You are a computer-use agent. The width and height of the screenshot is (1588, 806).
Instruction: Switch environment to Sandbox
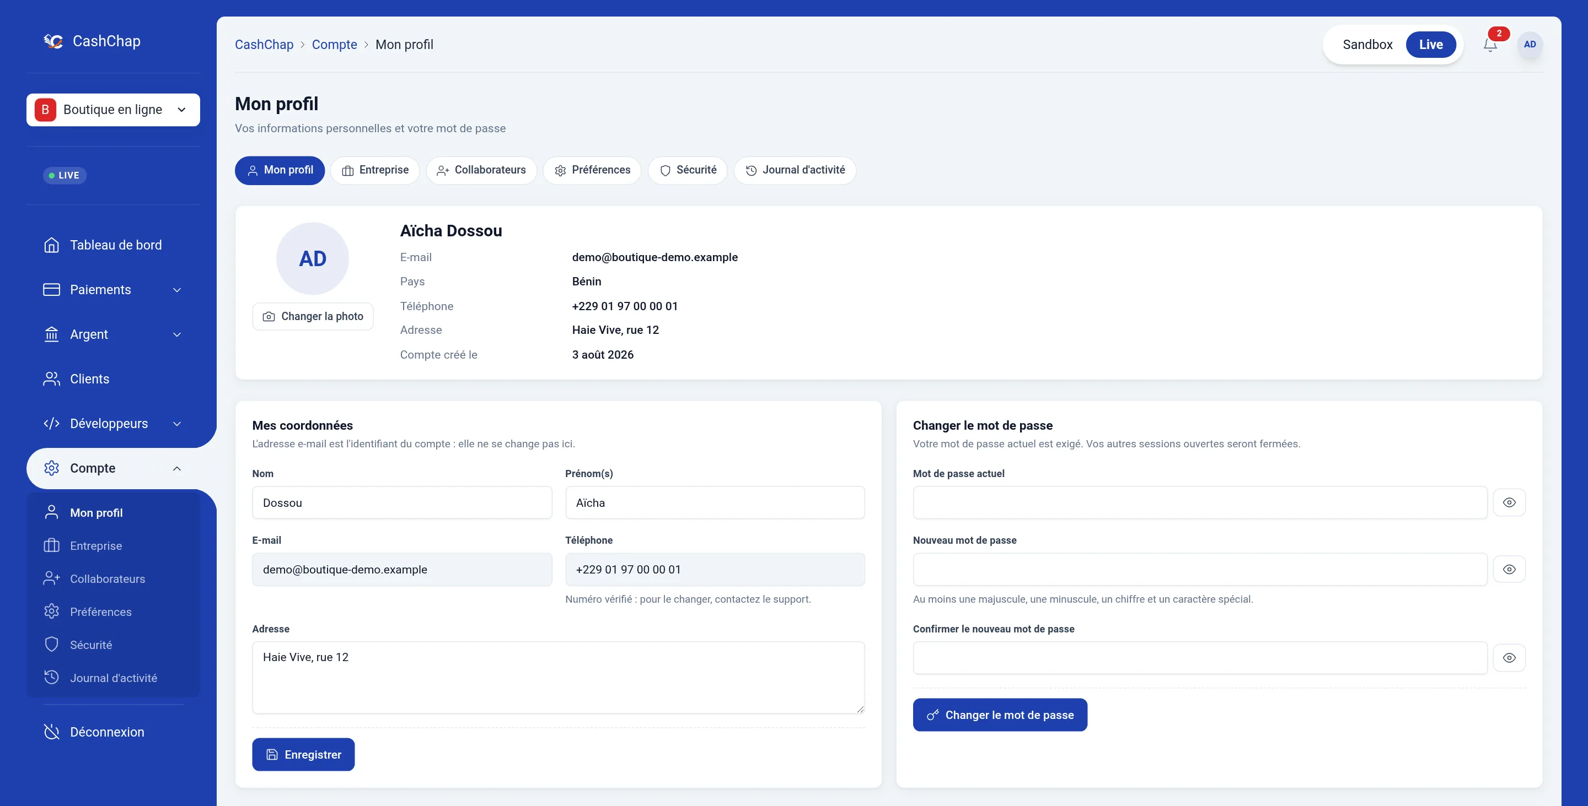pyautogui.click(x=1367, y=44)
